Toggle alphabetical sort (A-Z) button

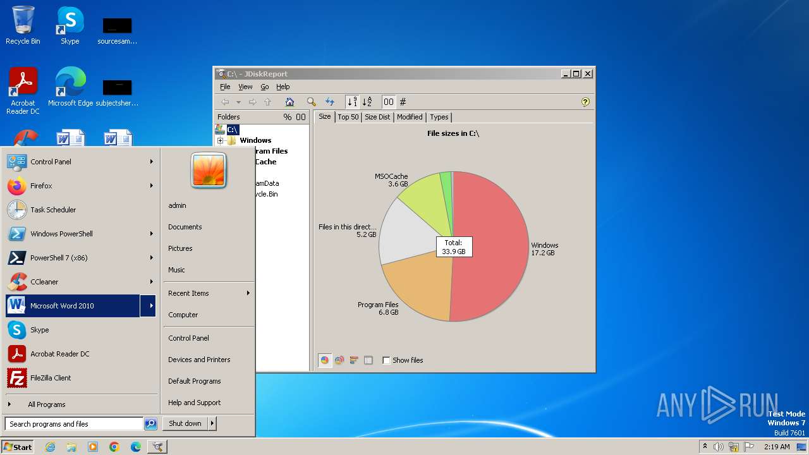pyautogui.click(x=367, y=102)
